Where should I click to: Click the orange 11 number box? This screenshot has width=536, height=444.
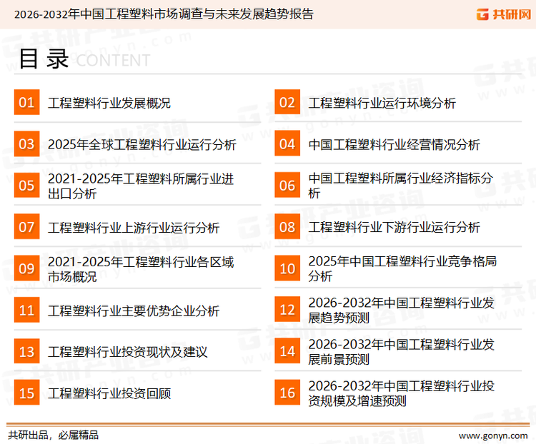click(26, 310)
